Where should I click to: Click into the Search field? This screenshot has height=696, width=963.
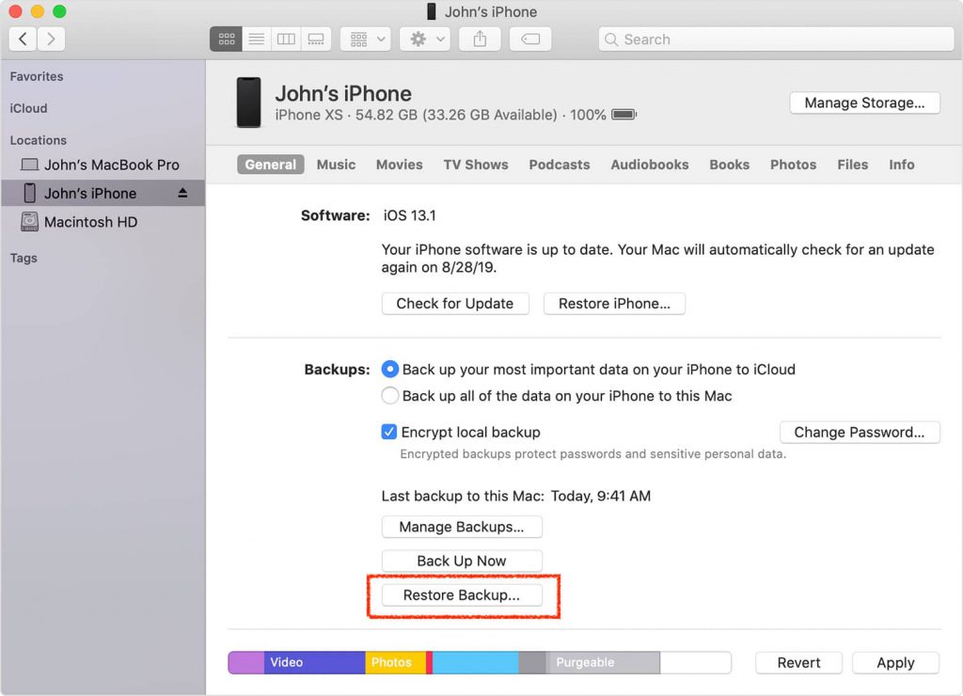click(x=776, y=40)
